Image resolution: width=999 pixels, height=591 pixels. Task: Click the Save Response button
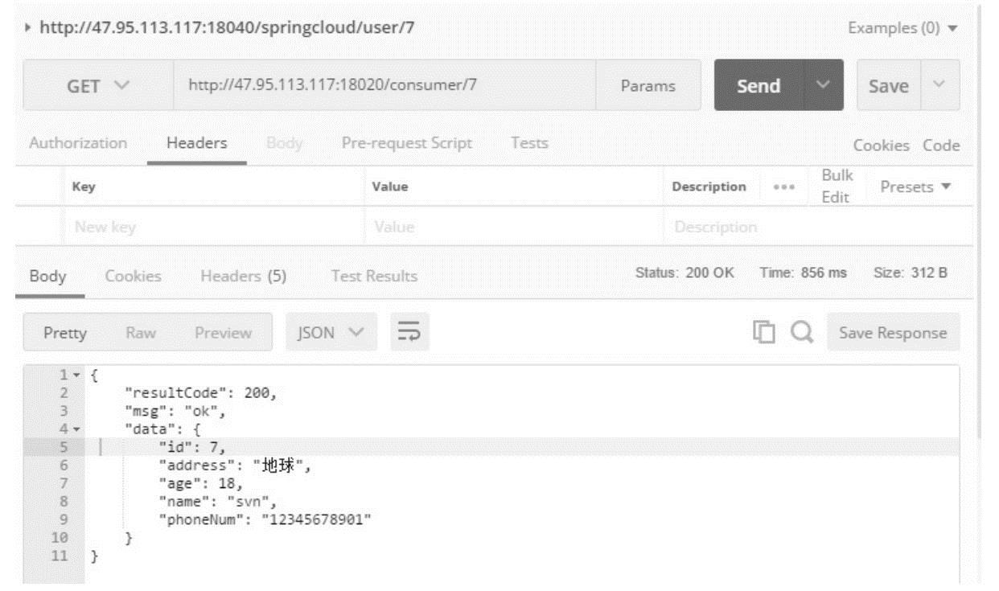click(x=893, y=333)
